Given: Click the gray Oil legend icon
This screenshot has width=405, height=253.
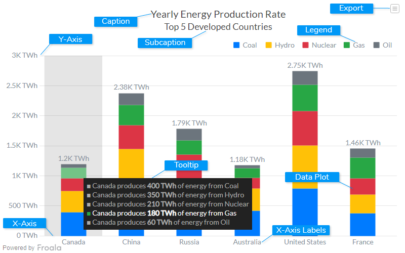Looking at the screenshot, I should click(376, 45).
